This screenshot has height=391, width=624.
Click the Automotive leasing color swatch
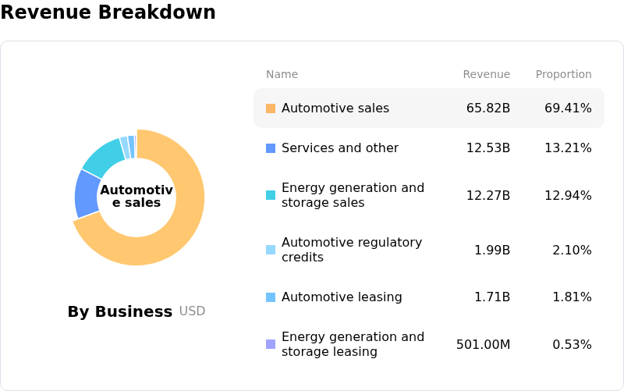271,297
